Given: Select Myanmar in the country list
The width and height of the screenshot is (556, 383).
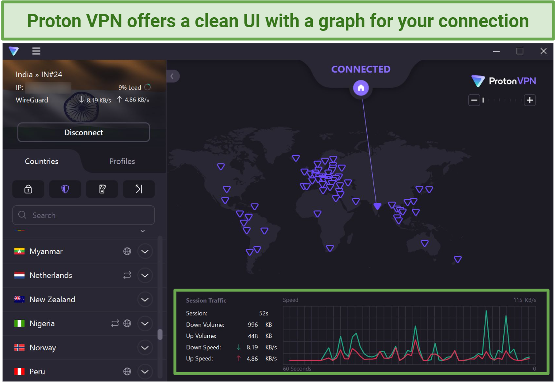Looking at the screenshot, I should [x=80, y=251].
